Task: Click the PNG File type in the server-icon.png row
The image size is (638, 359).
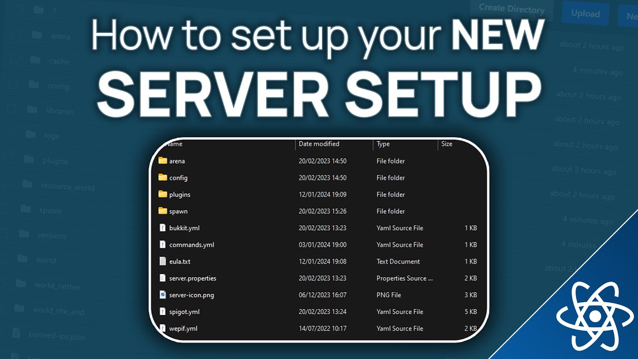Action: coord(389,295)
